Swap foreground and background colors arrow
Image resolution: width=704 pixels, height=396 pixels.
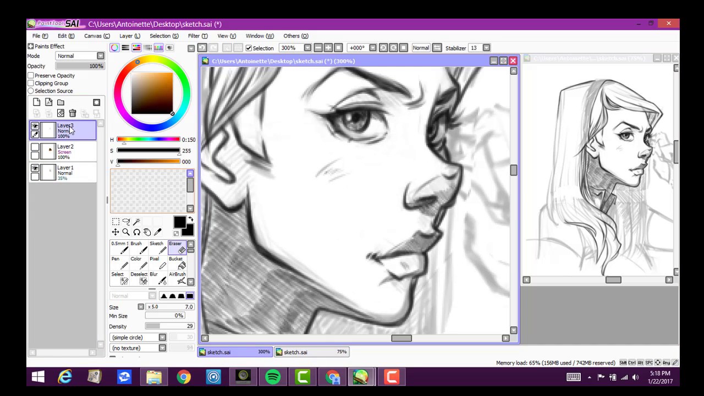[x=190, y=219]
